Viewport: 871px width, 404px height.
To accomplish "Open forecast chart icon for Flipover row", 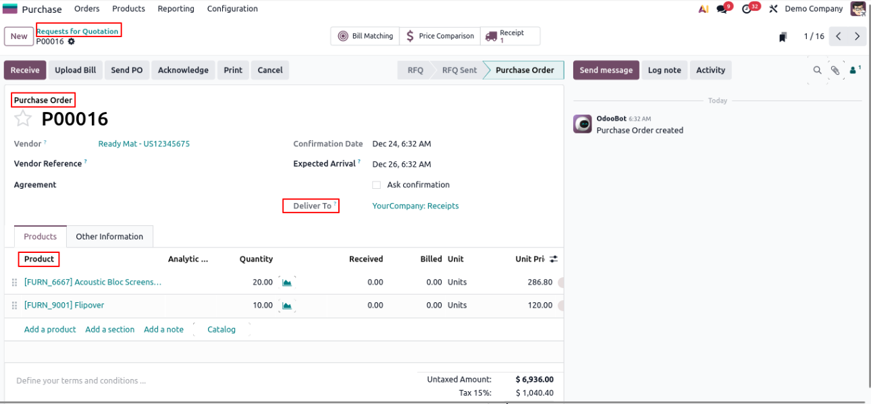I will pos(287,306).
